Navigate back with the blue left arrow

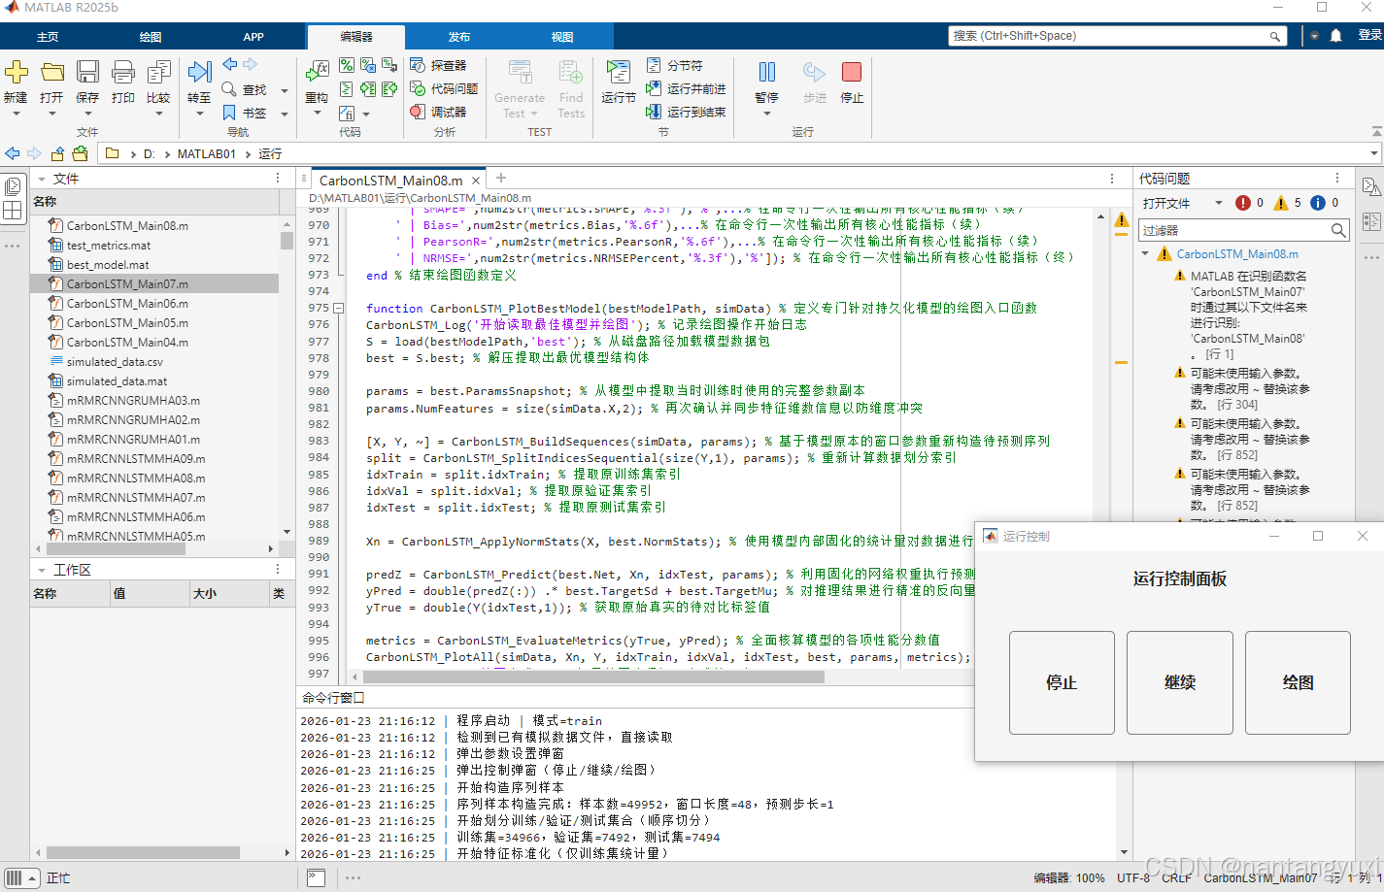13,153
